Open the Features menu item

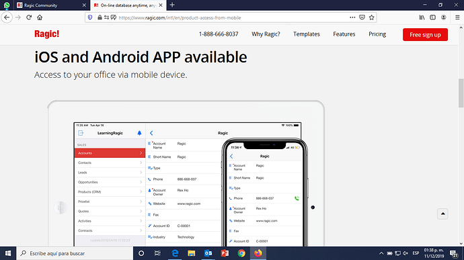point(344,34)
